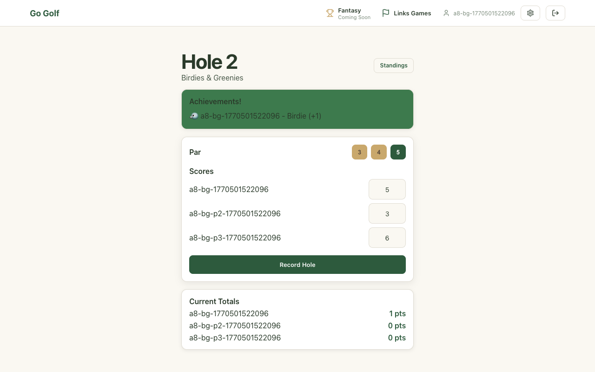Select par 3 for this hole
This screenshot has width=595, height=372.
coord(359,153)
